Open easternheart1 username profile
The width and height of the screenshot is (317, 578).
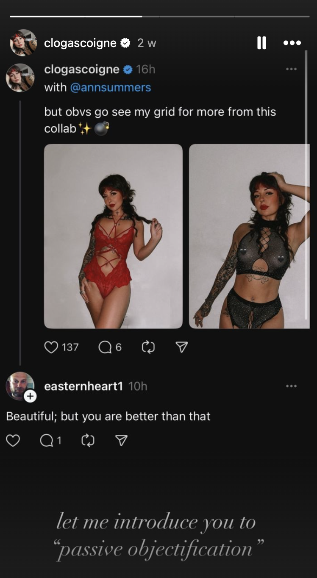pos(83,386)
